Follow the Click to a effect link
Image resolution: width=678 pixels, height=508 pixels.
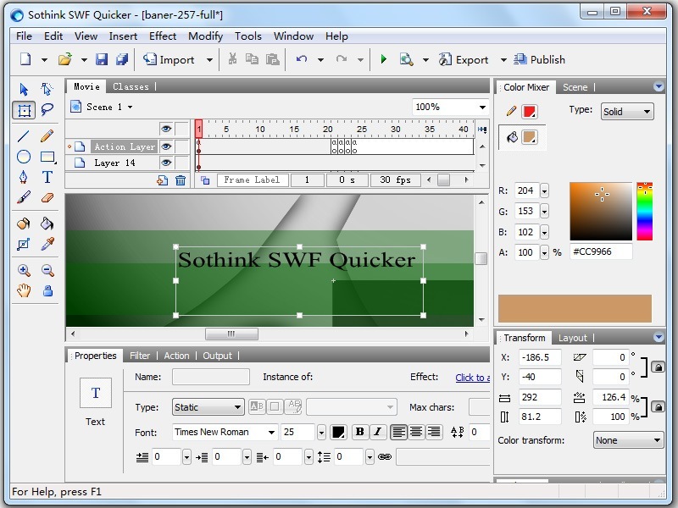473,377
